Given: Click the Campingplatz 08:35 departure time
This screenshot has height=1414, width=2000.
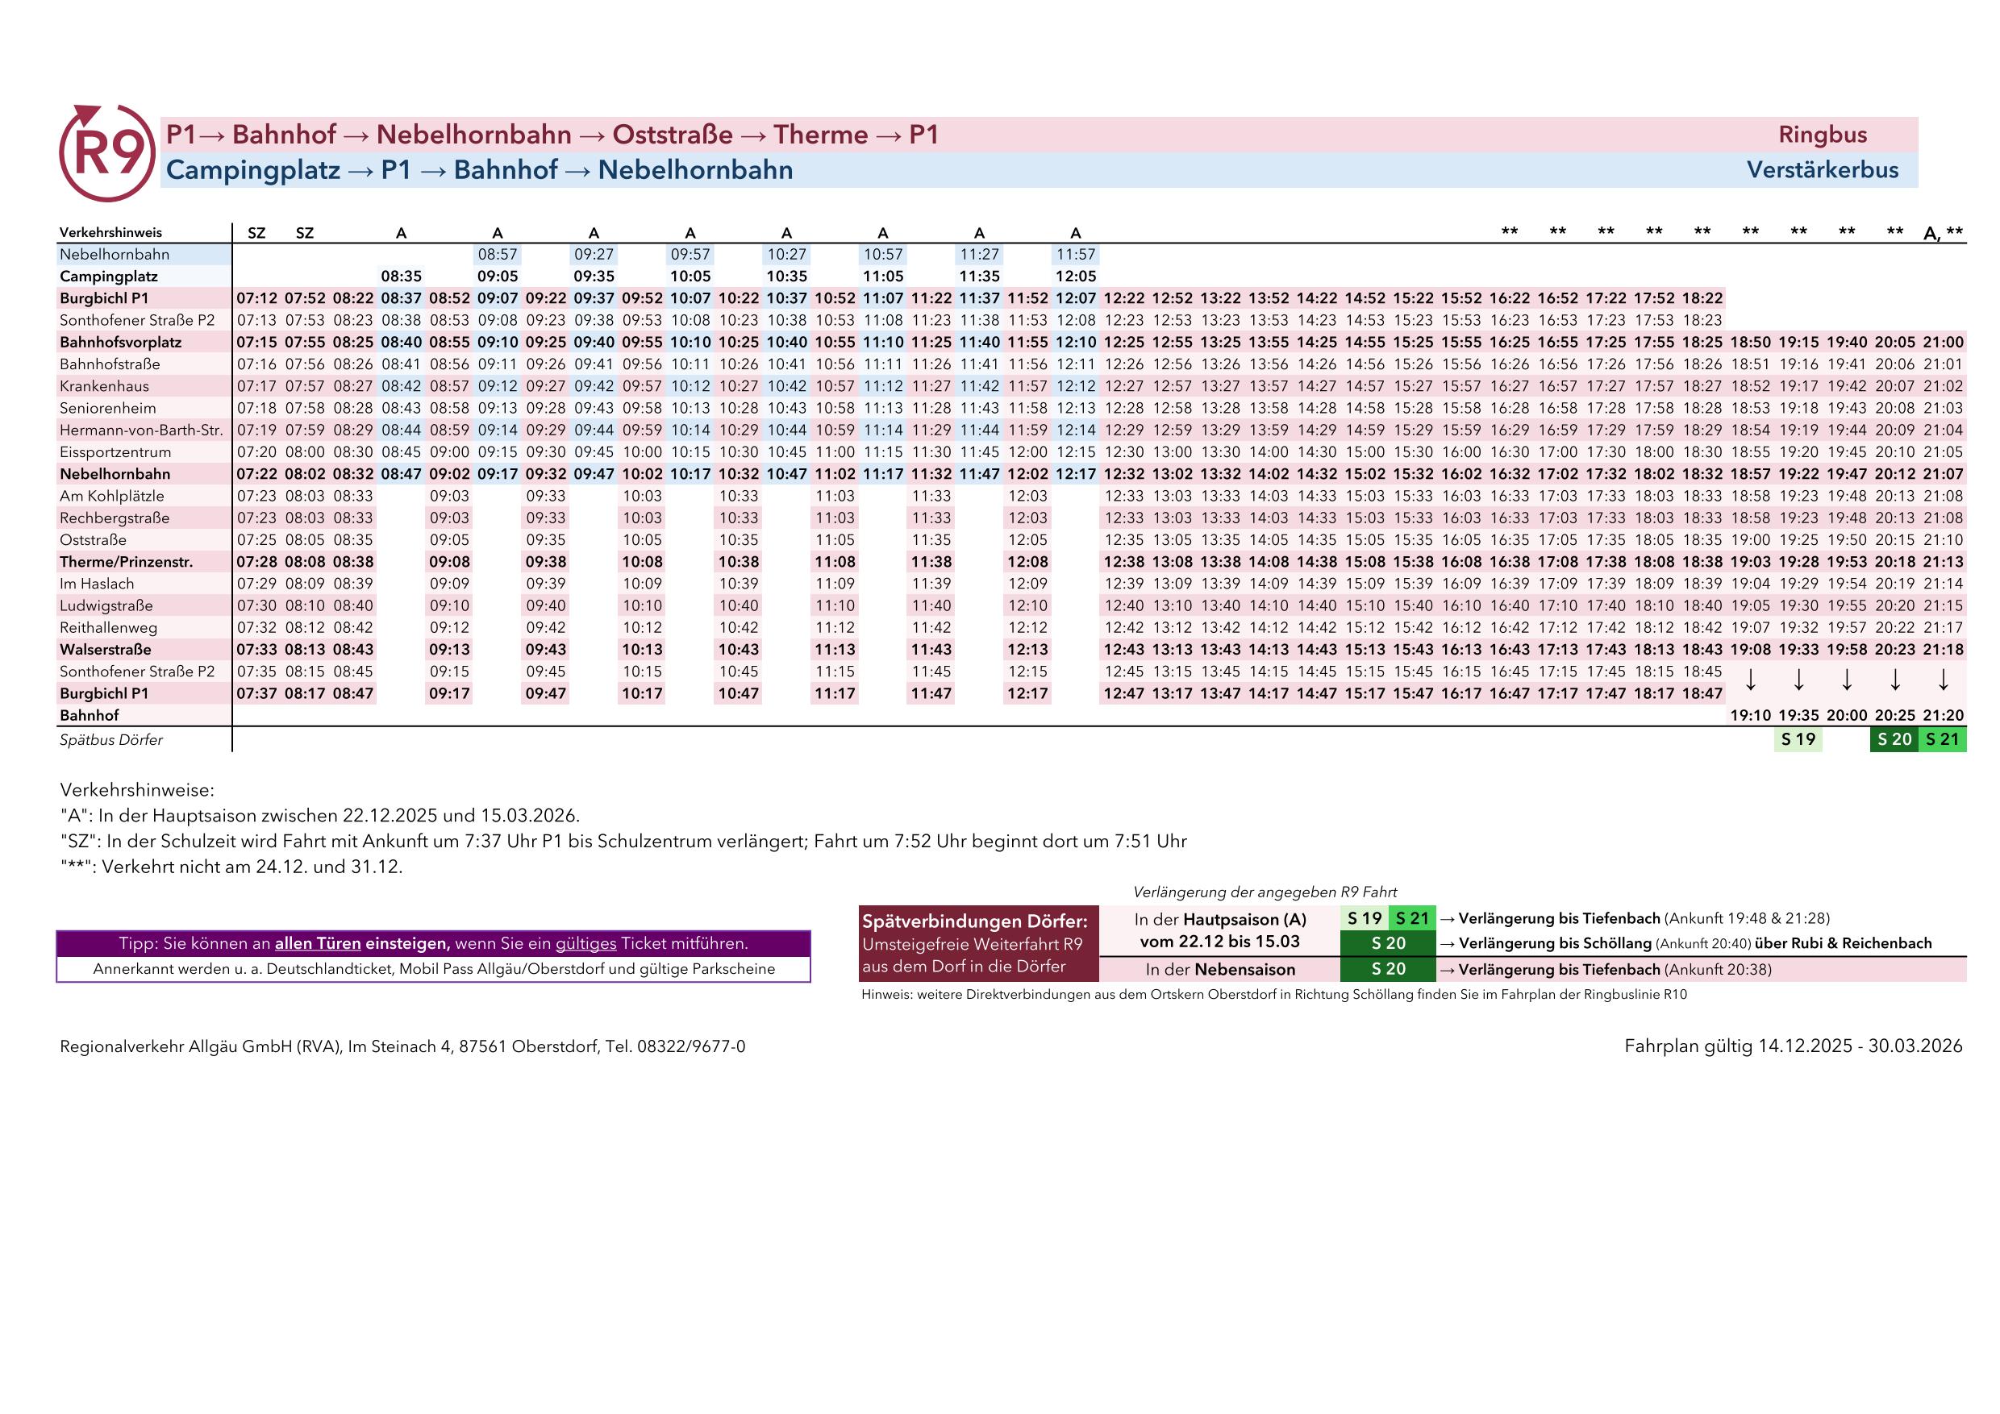Looking at the screenshot, I should click(x=401, y=276).
